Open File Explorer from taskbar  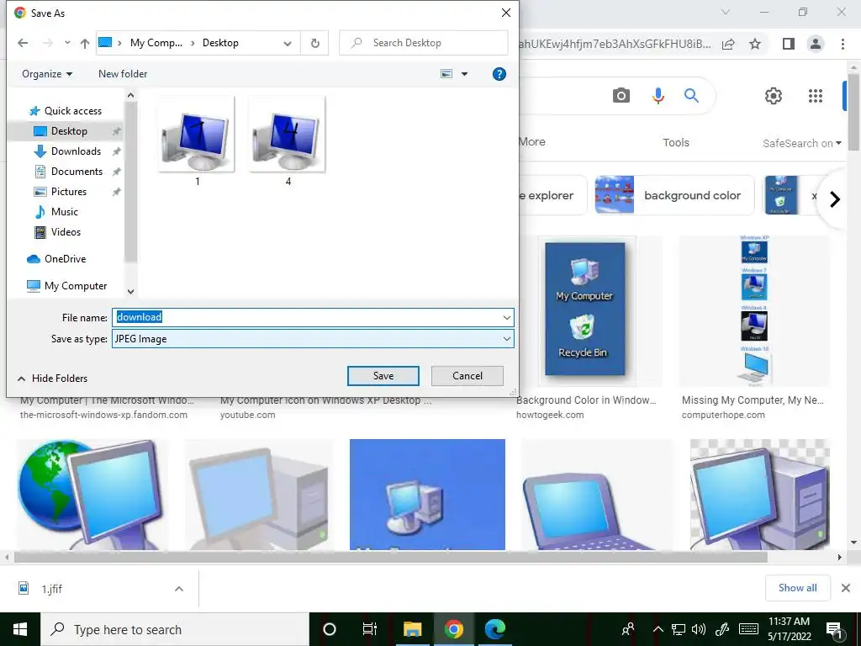click(x=412, y=629)
